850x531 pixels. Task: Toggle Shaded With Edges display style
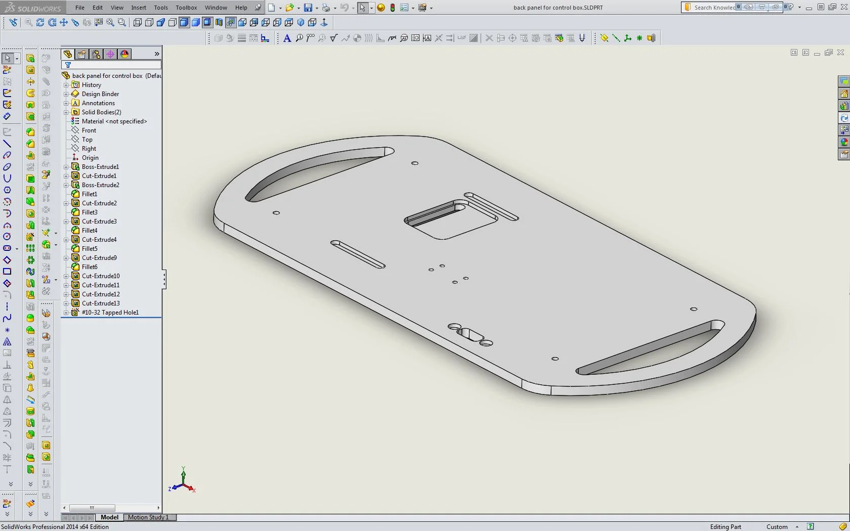coord(183,22)
